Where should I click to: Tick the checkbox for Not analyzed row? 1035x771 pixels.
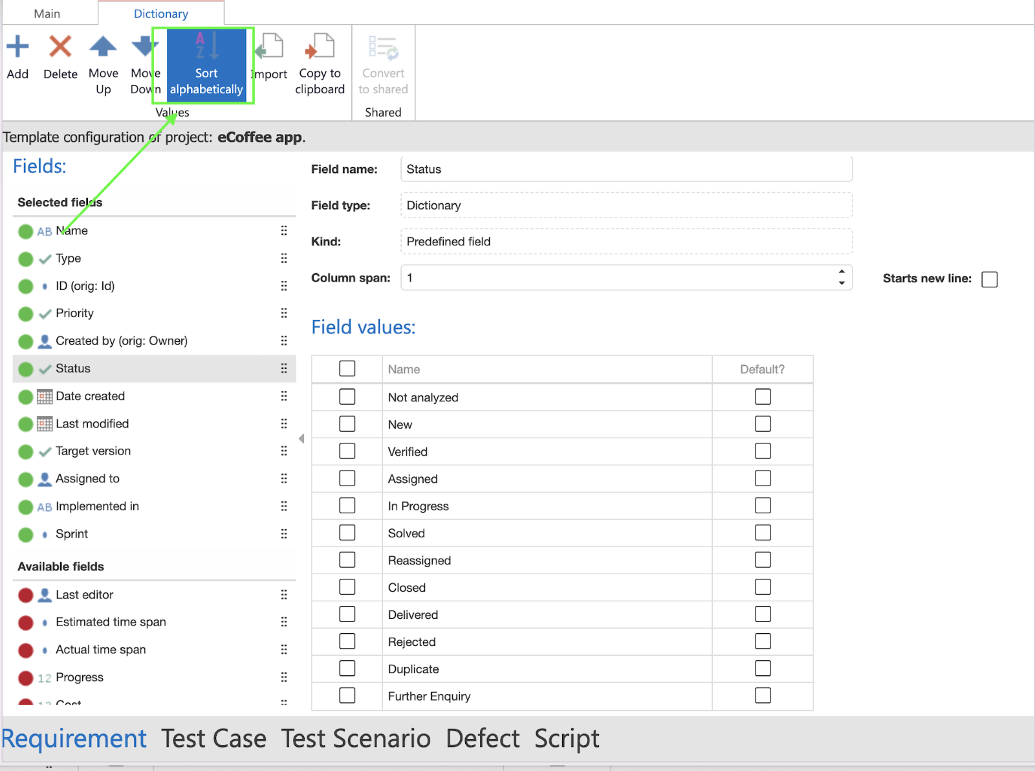pos(347,397)
